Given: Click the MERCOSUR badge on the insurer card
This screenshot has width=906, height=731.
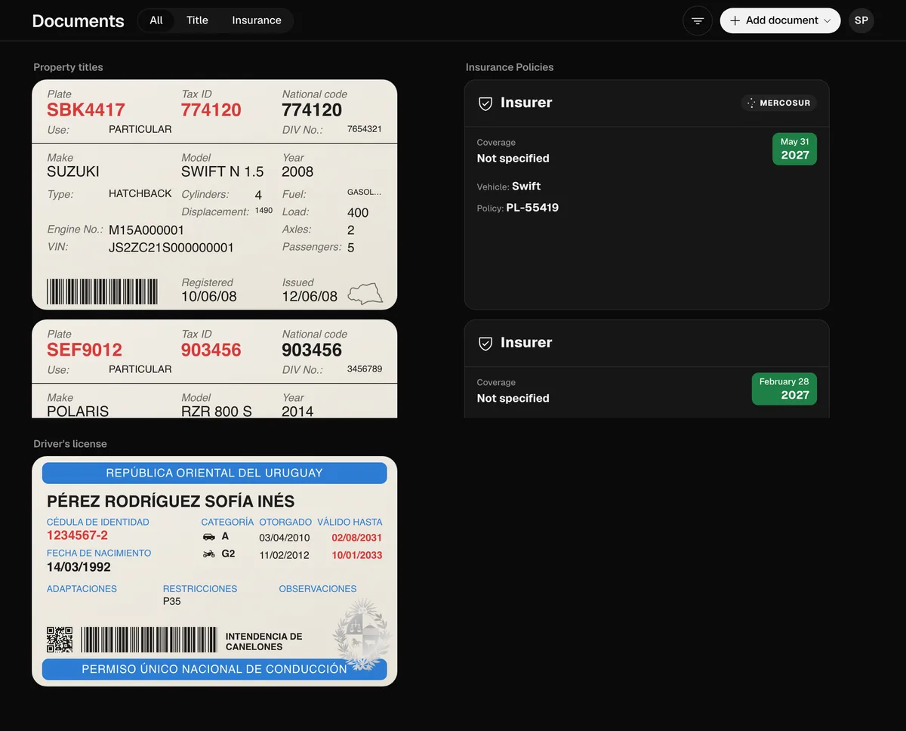Looking at the screenshot, I should [778, 103].
